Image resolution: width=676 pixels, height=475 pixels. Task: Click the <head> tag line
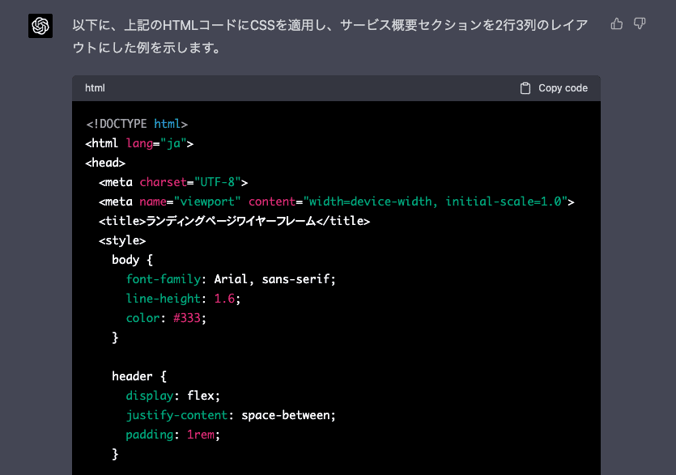point(105,163)
